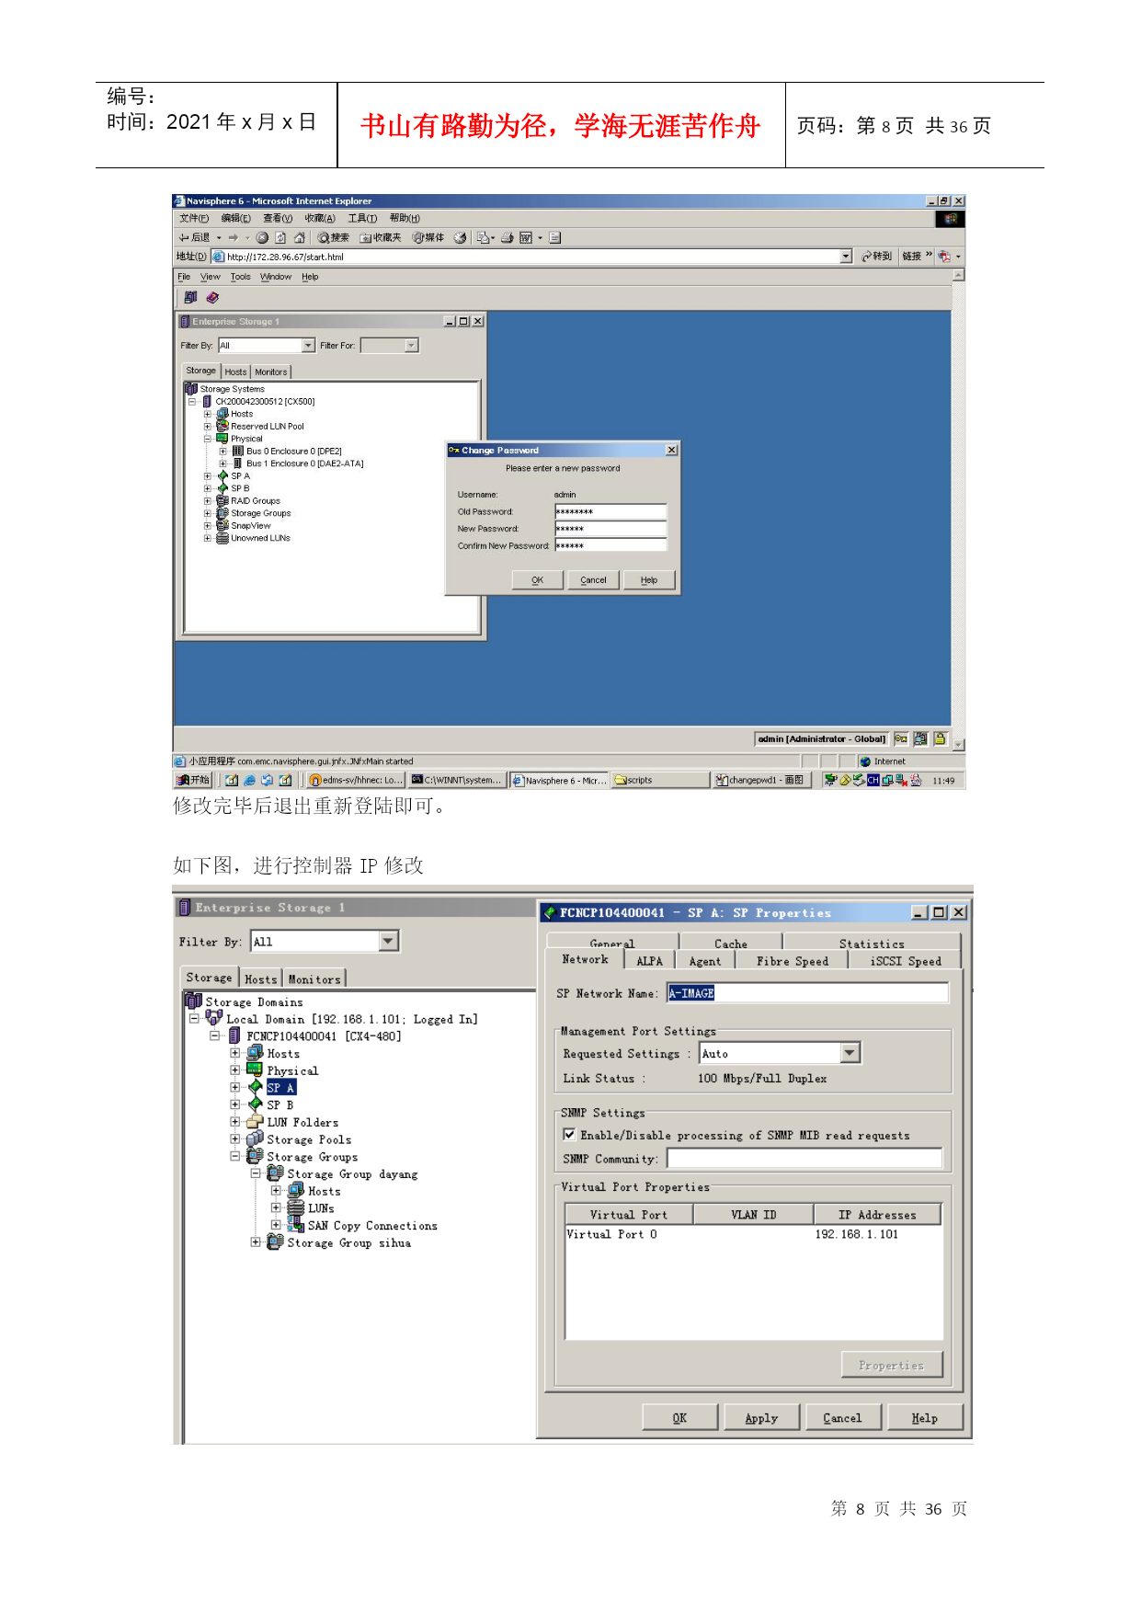Open Filter By dropdown above Storage Domains tree

[389, 941]
